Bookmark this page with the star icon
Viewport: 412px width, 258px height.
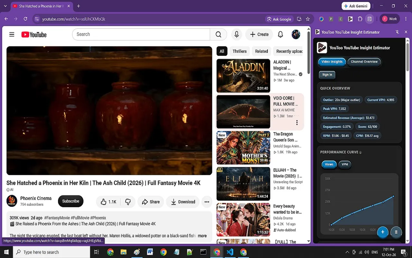[308, 19]
